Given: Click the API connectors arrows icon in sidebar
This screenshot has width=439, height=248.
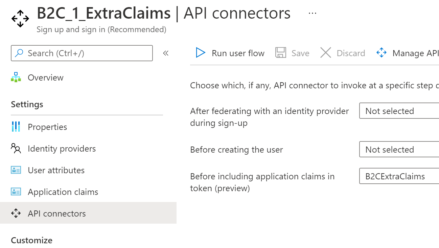Looking at the screenshot, I should point(16,213).
